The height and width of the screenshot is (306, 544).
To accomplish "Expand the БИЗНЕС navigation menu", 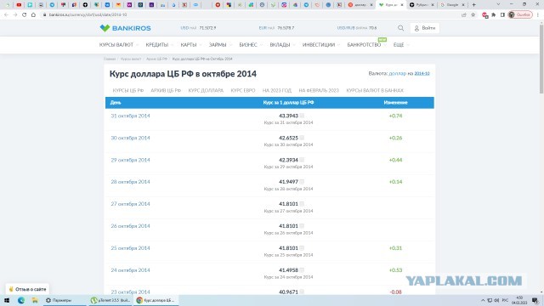I will pyautogui.click(x=251, y=45).
